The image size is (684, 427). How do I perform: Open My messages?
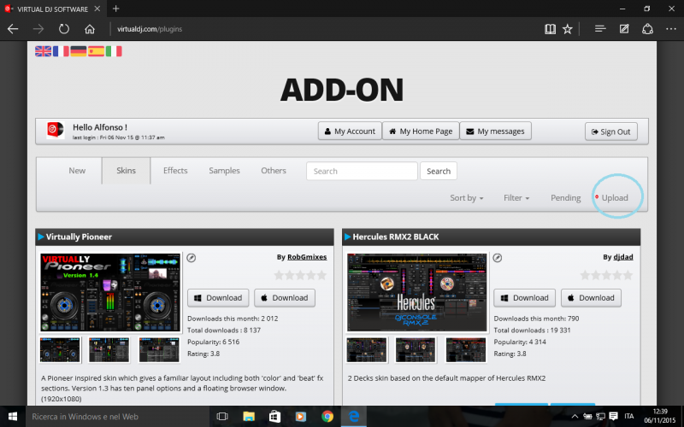[496, 132]
